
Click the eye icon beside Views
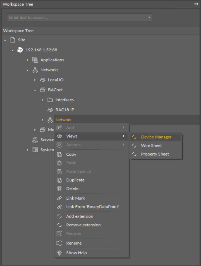tap(60, 136)
